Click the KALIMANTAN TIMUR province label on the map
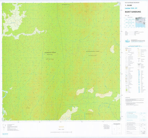Image resolution: width=148 pixels, height=138 pixels. (93, 51)
